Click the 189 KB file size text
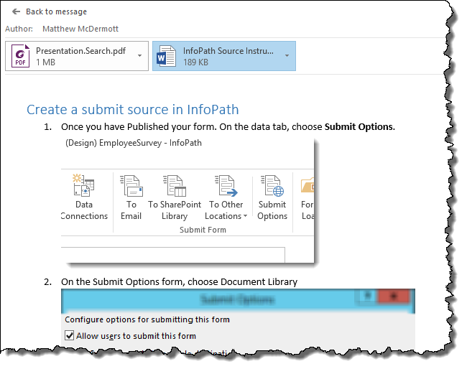Viewport: 467px width, 369px height. pos(195,62)
